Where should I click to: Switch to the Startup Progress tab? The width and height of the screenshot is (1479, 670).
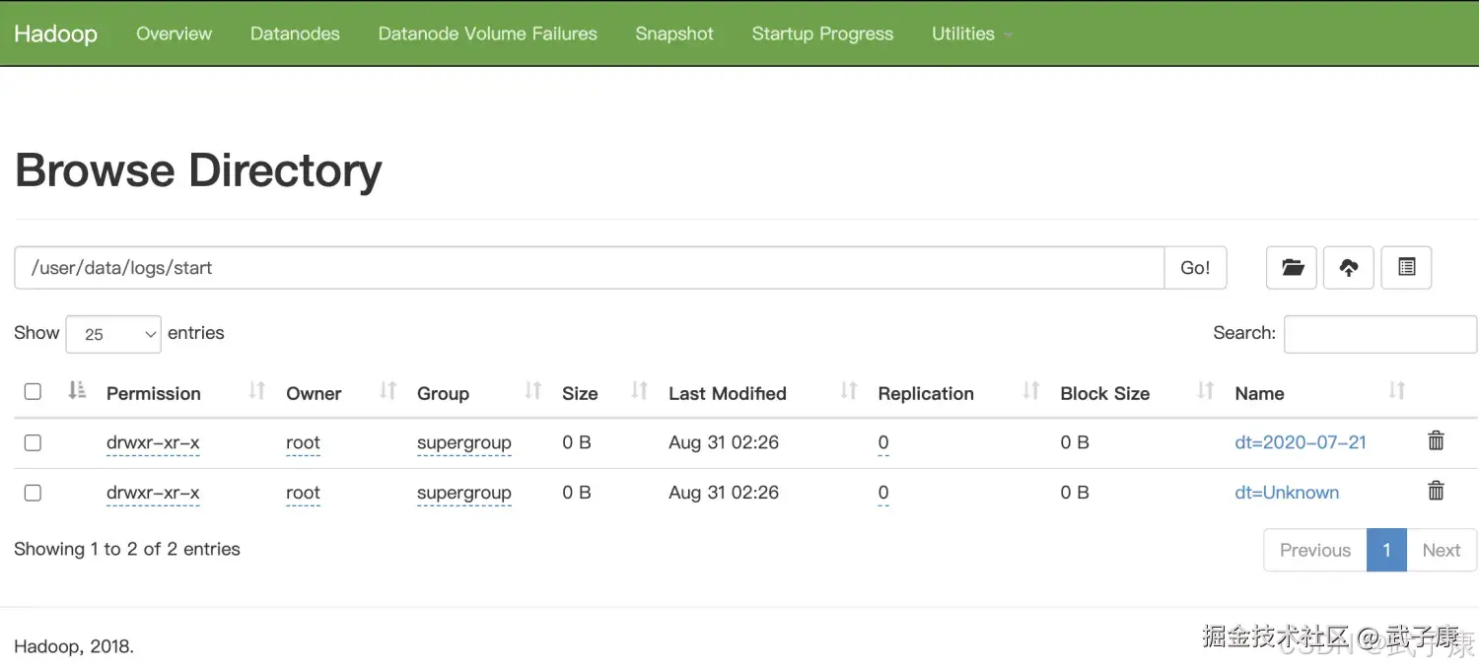click(822, 33)
